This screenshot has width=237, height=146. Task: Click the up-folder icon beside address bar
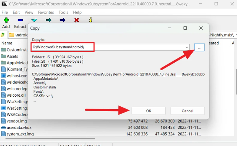[3, 35]
